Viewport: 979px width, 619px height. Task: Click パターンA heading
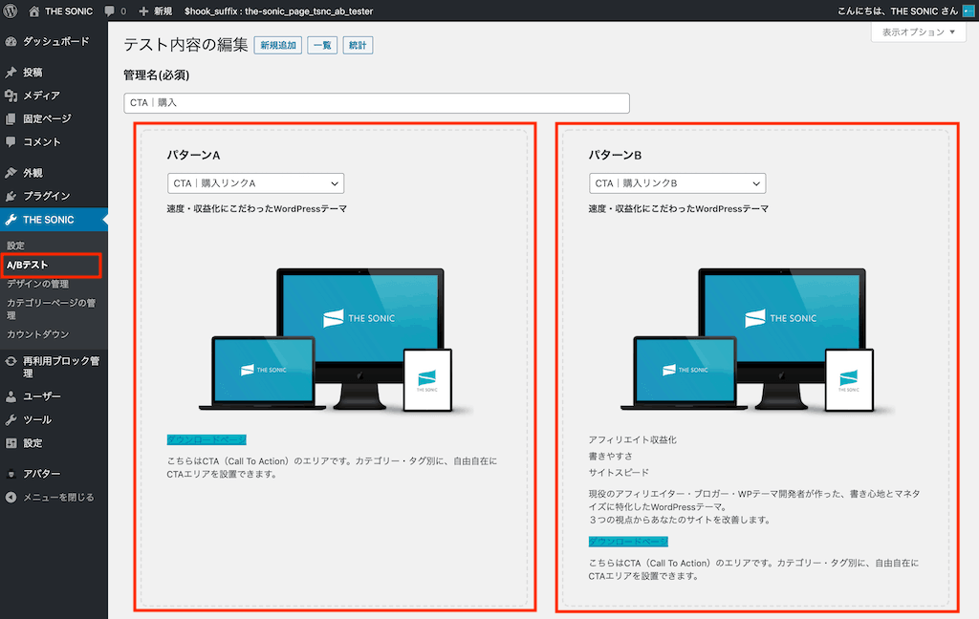[x=193, y=155]
